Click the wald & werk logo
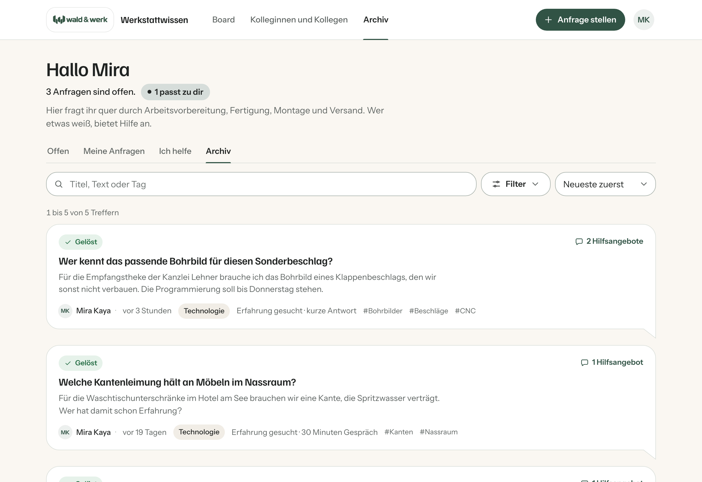This screenshot has height=482, width=702. pos(80,20)
